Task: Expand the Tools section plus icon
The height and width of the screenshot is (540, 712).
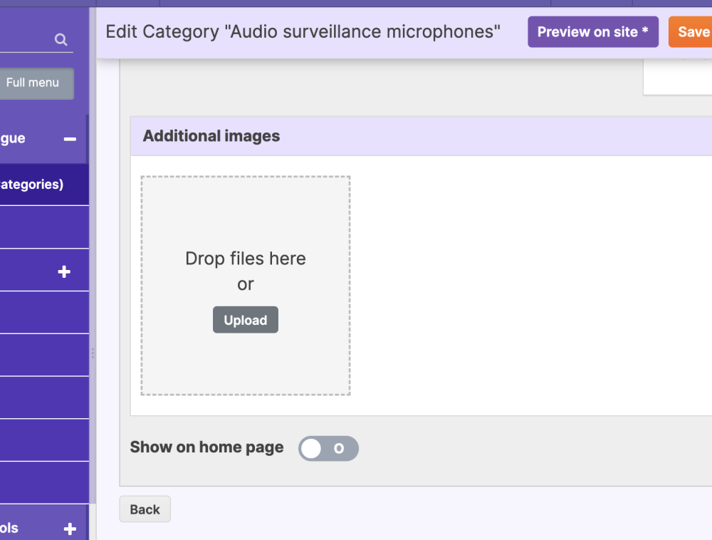Action: click(x=70, y=528)
